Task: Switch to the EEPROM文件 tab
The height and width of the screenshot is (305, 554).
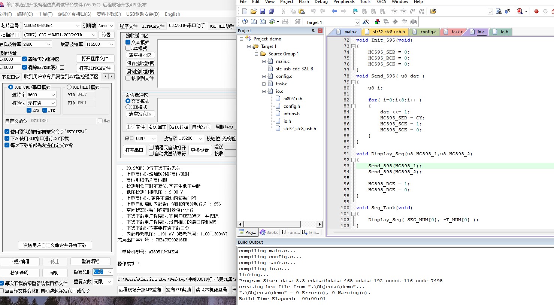Action: point(153,26)
